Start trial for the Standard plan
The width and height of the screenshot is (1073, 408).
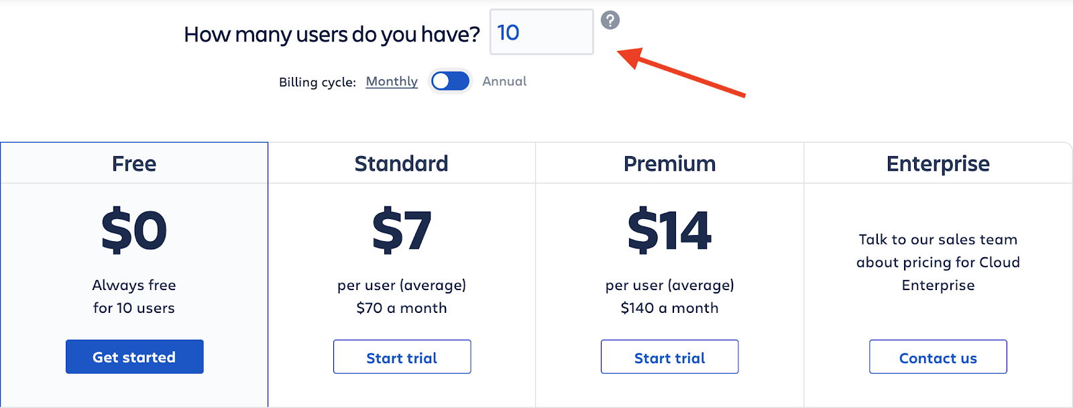(x=402, y=356)
